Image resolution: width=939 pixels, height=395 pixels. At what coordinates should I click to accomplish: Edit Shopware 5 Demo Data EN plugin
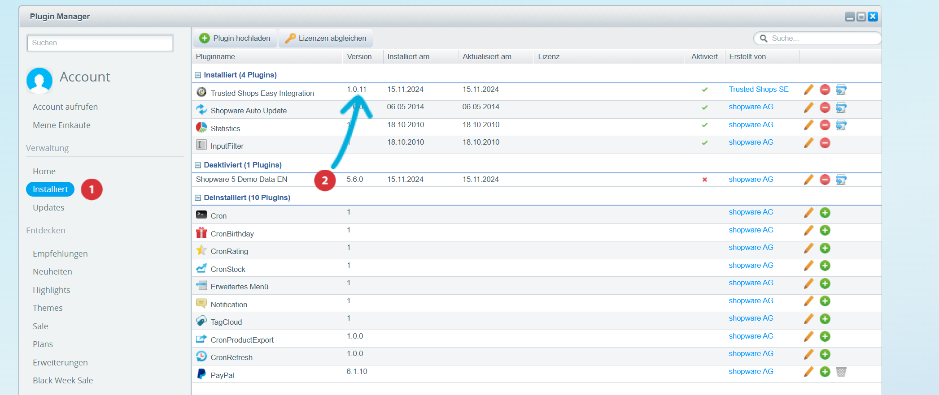[808, 180]
